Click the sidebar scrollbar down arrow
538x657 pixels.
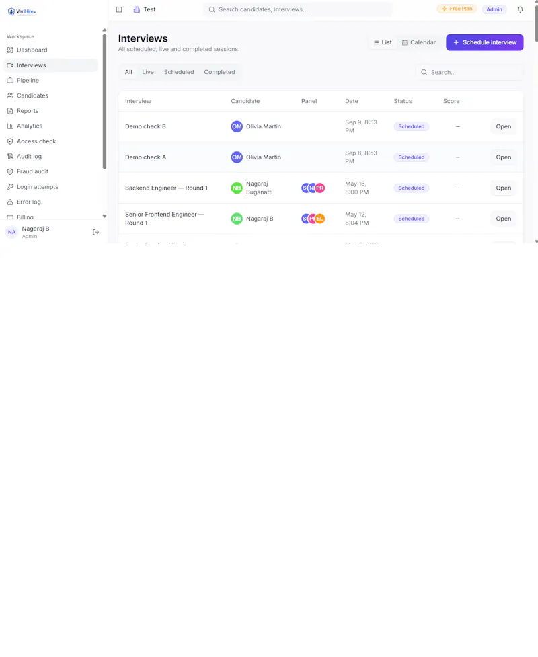[x=104, y=217]
